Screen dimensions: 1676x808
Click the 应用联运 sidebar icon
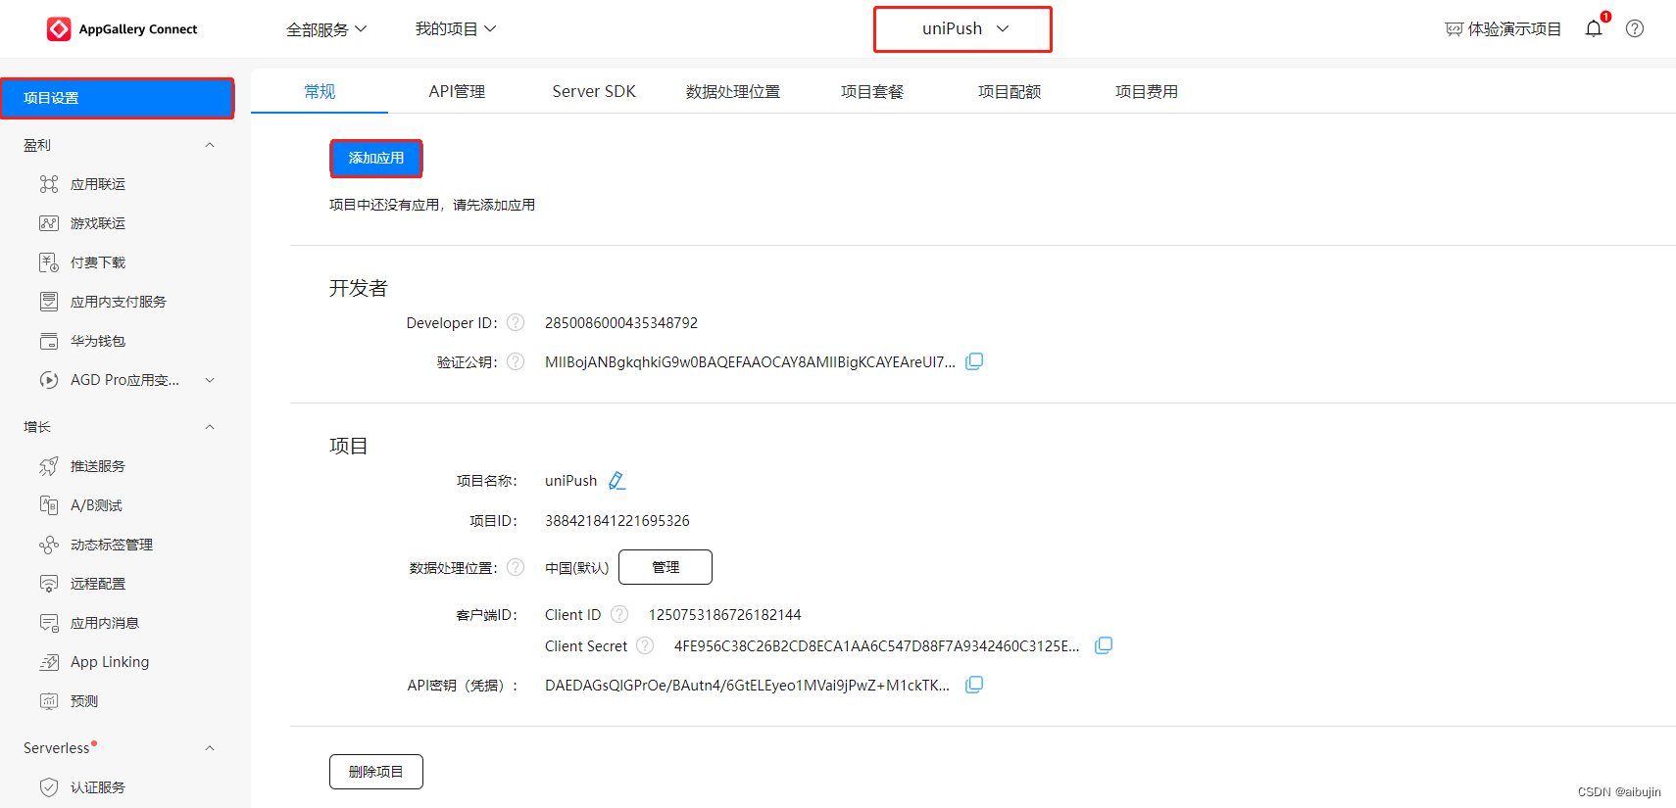tap(49, 184)
